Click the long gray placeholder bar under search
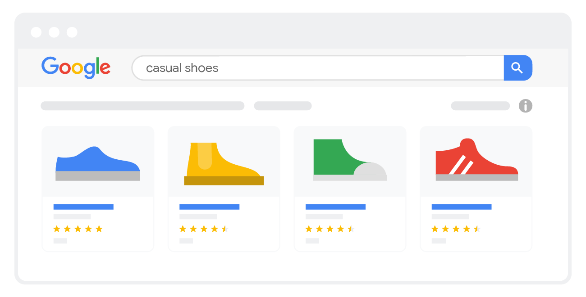Image resolution: width=586 pixels, height=297 pixels. [x=142, y=106]
